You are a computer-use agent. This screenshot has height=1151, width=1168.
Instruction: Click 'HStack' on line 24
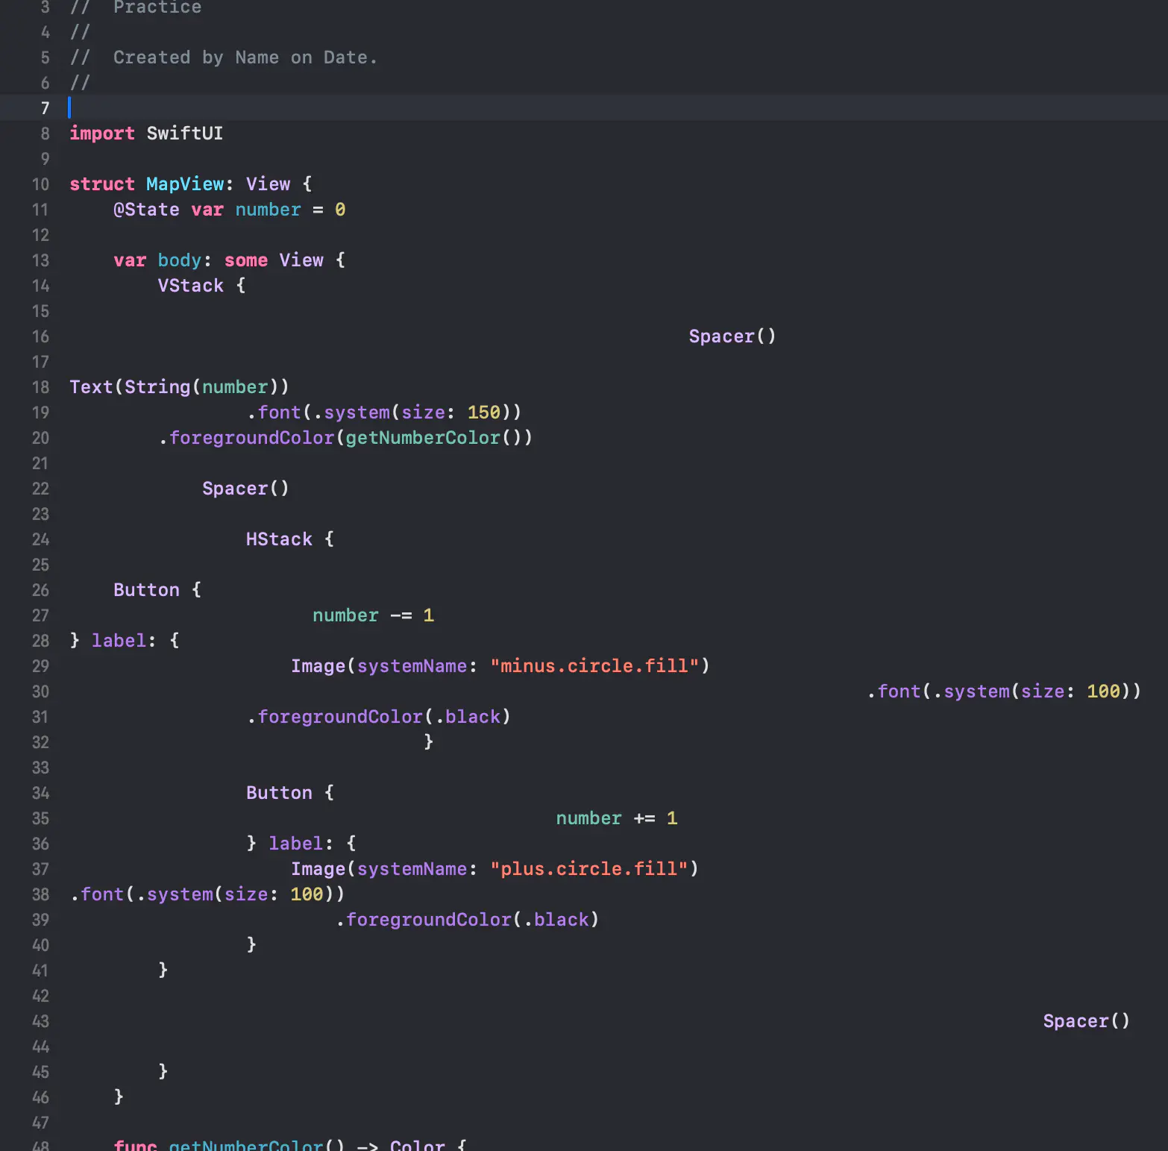(x=279, y=539)
